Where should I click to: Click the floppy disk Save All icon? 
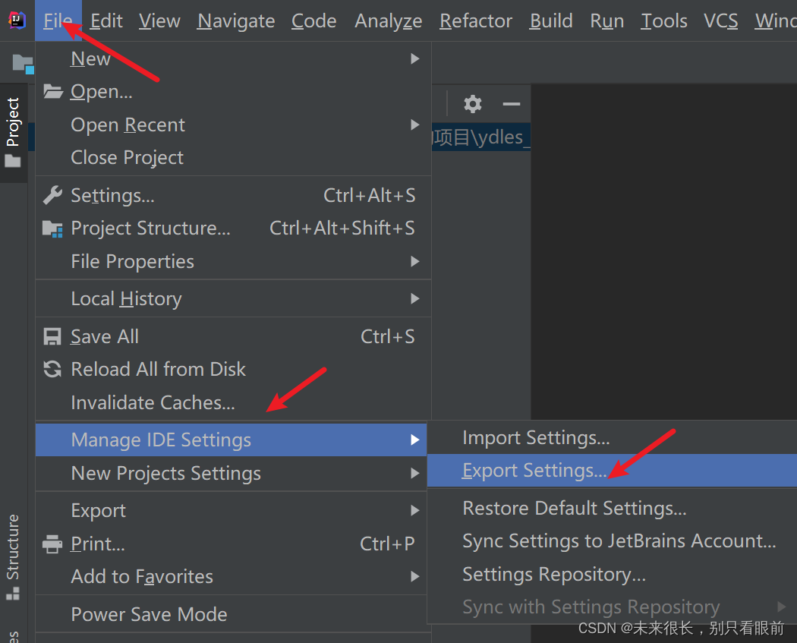click(x=52, y=336)
